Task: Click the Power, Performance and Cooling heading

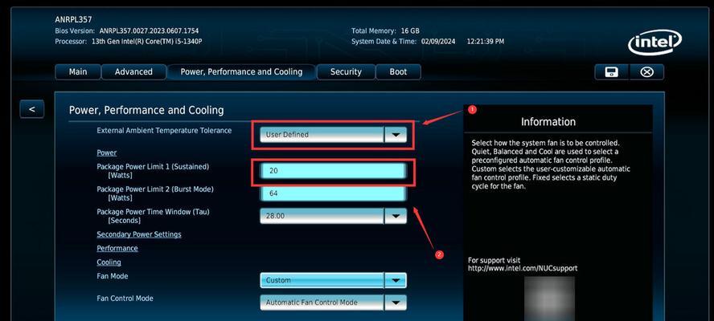Action: point(146,110)
